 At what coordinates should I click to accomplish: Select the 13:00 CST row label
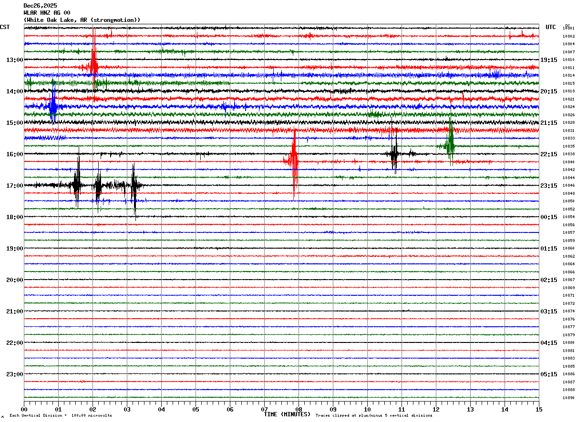(14, 60)
